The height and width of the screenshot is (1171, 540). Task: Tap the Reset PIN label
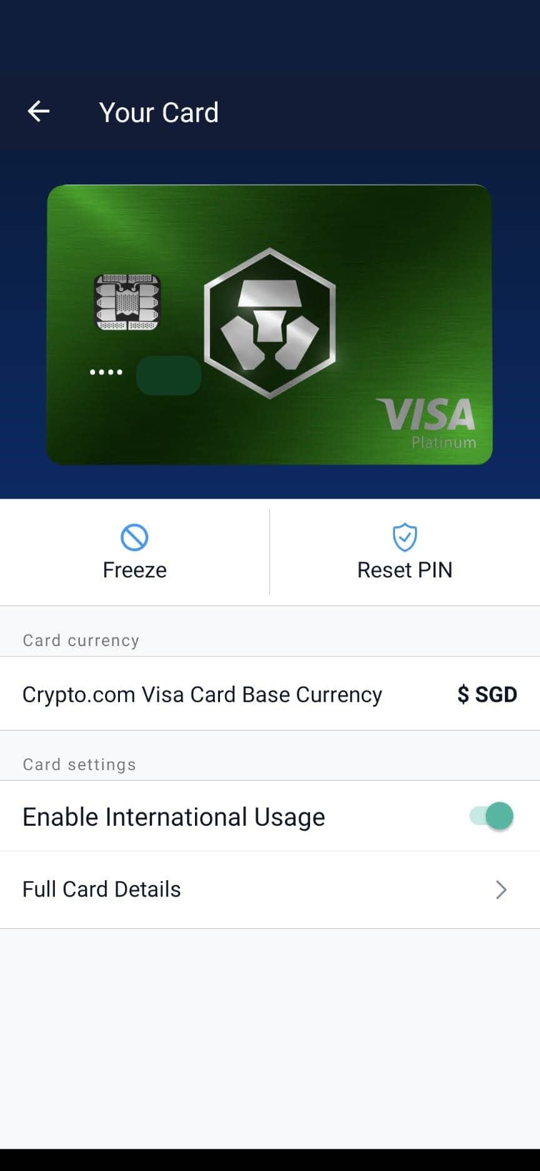(405, 570)
